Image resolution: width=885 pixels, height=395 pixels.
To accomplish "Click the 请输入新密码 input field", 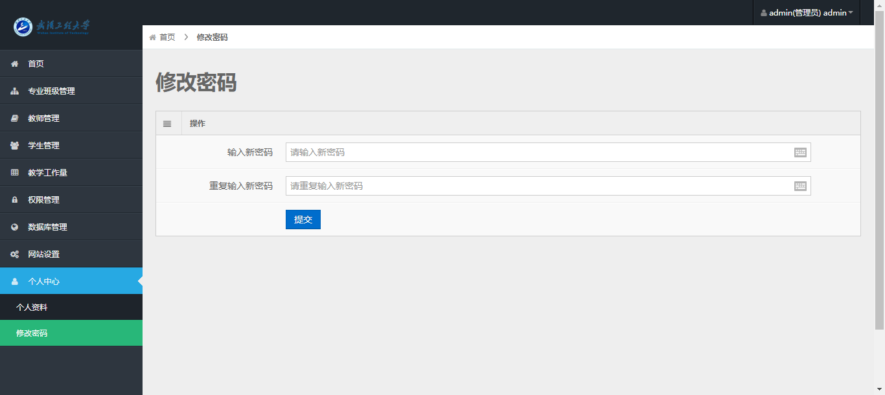I will point(538,152).
